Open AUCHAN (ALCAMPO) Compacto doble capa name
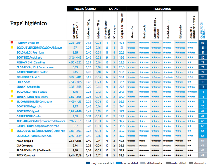This screenshot has width=214, height=168. [41, 121]
